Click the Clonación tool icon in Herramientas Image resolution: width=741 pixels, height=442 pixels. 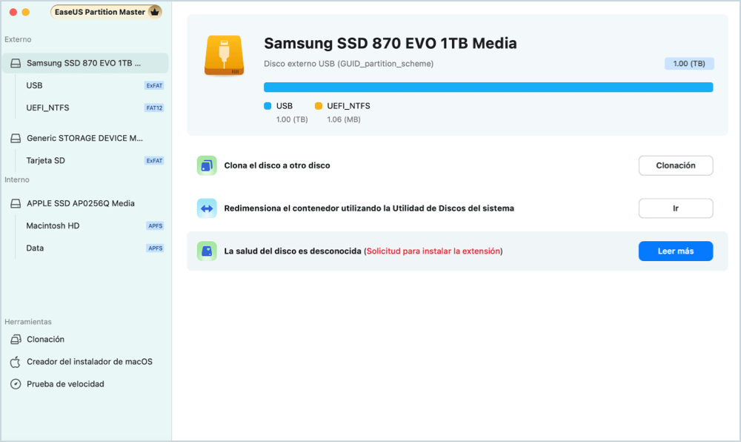[16, 340]
